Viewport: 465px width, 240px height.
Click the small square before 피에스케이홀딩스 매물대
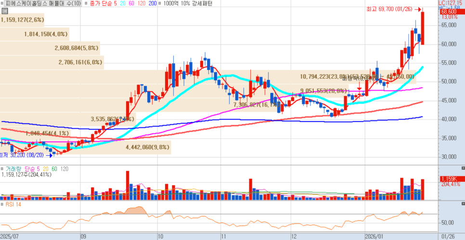(x=2, y=3)
